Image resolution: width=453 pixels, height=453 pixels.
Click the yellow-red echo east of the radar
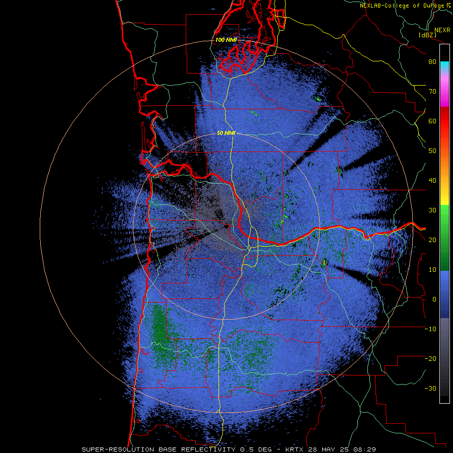(x=324, y=263)
